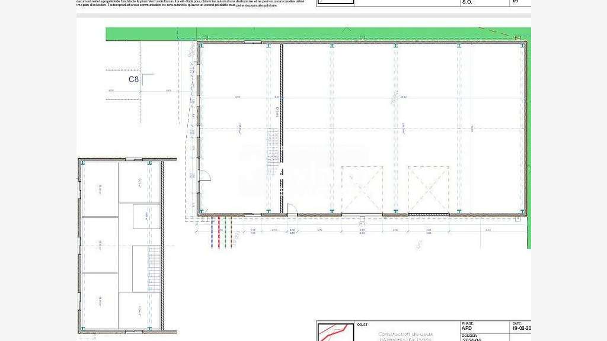The image size is (607, 341).
Task: Click the red dashed utility line
Action: click(219, 232)
